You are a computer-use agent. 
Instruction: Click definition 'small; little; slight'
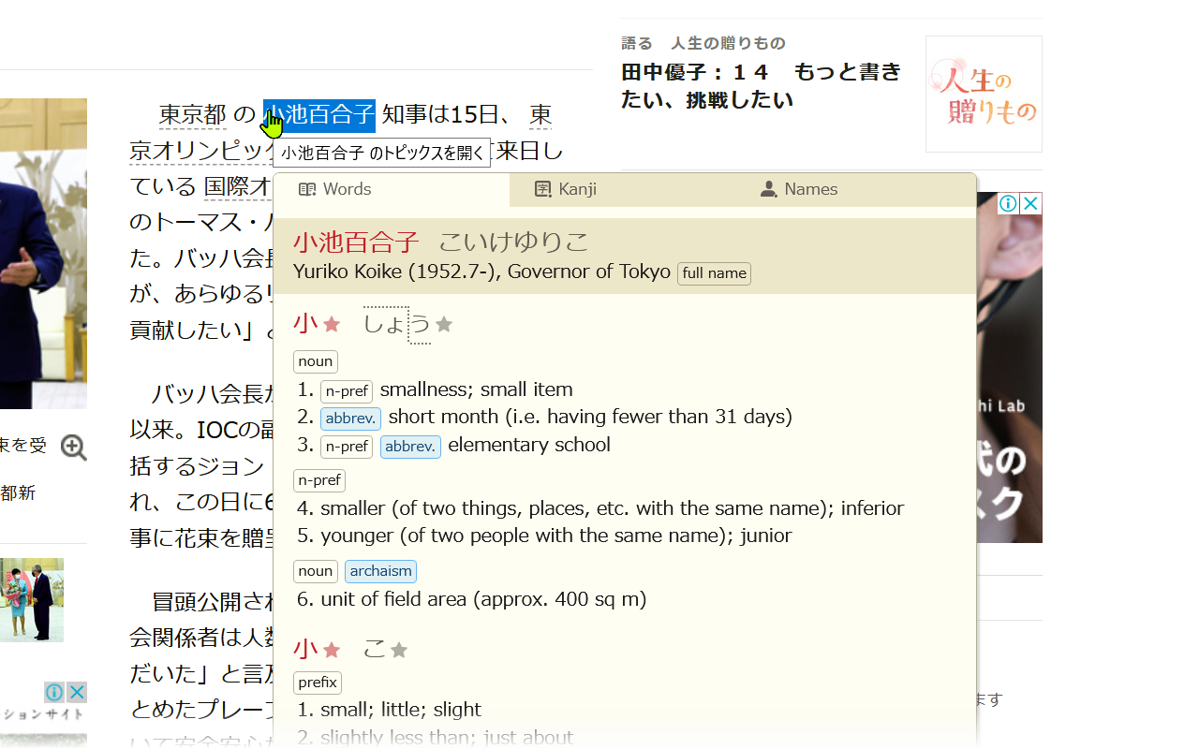click(401, 710)
